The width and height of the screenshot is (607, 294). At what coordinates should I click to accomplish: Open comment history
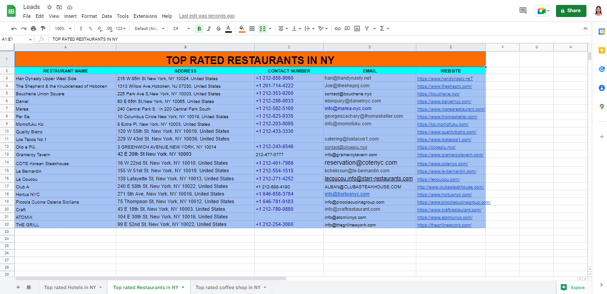pos(523,11)
